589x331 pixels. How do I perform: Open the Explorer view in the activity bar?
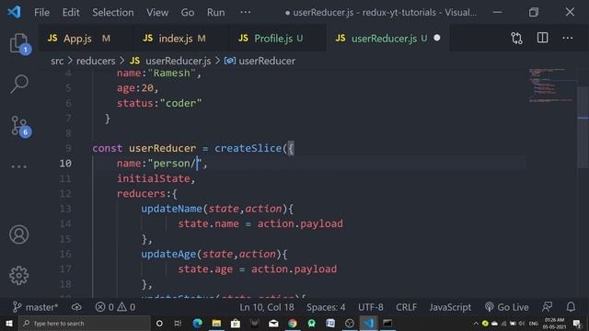coord(18,43)
